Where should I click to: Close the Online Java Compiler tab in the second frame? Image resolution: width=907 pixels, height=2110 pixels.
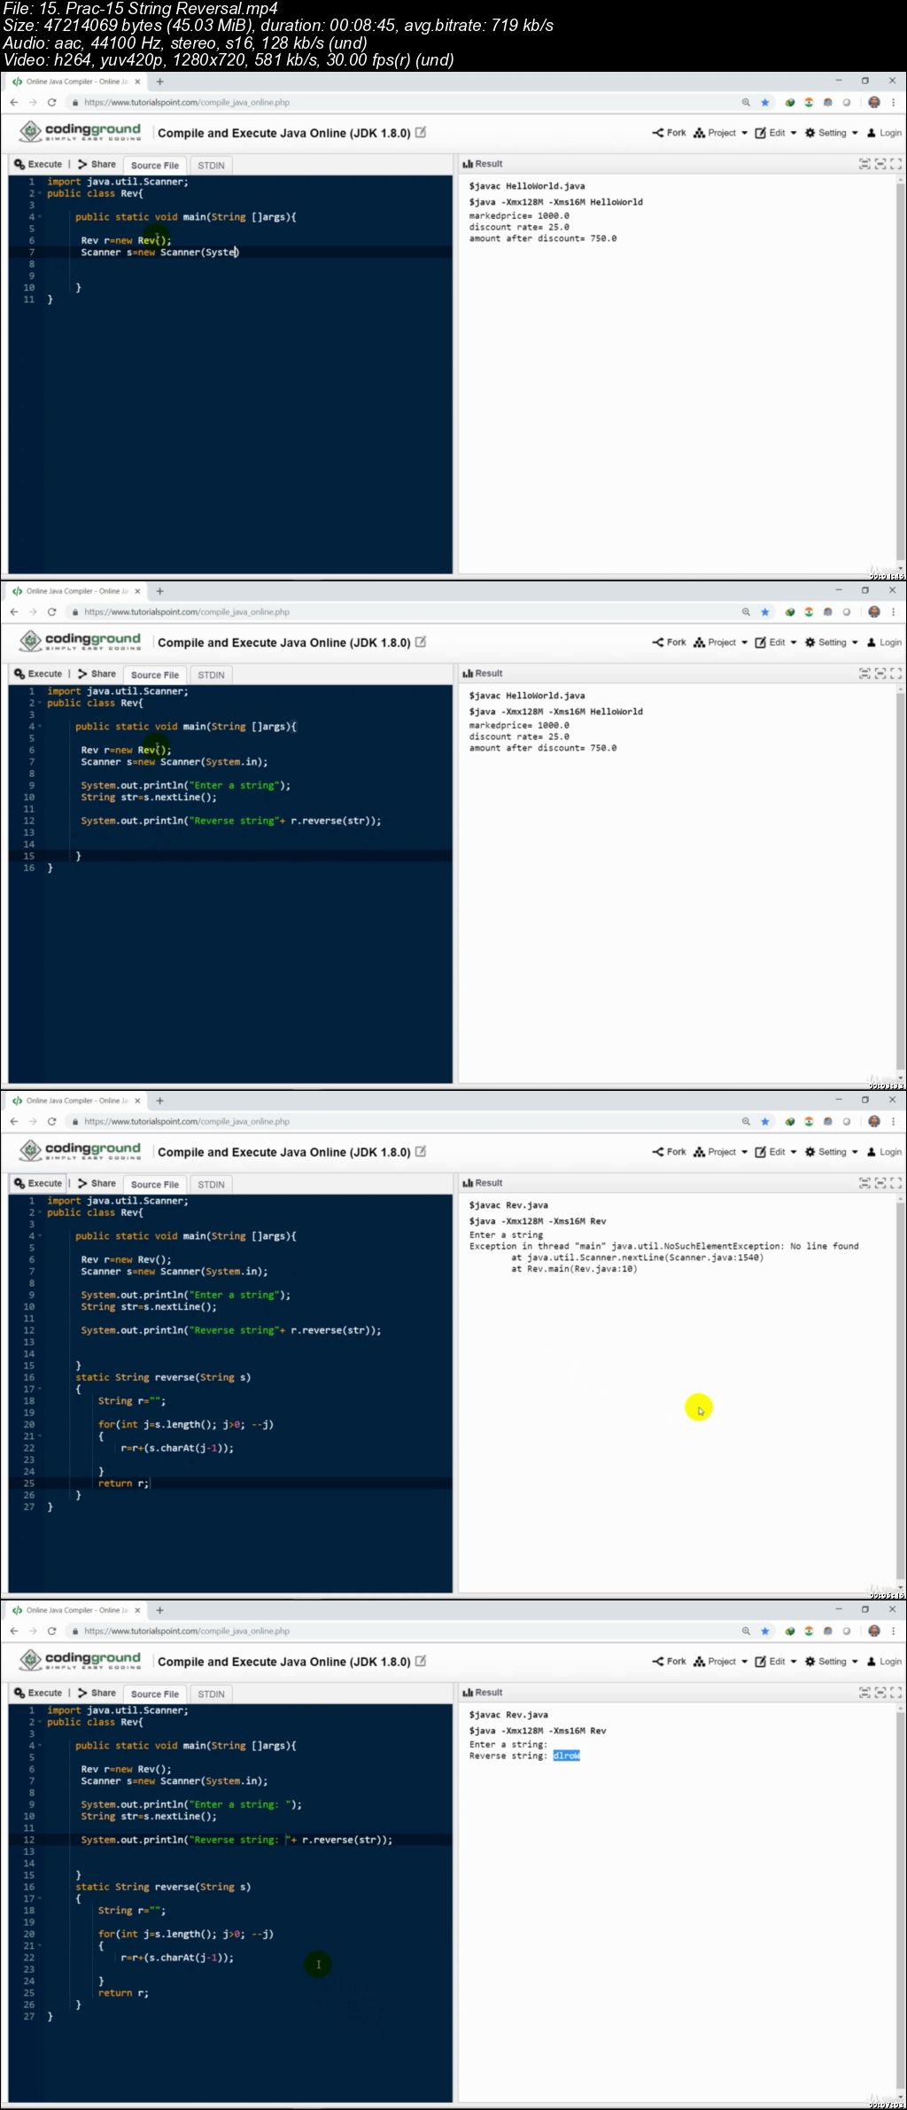137,591
